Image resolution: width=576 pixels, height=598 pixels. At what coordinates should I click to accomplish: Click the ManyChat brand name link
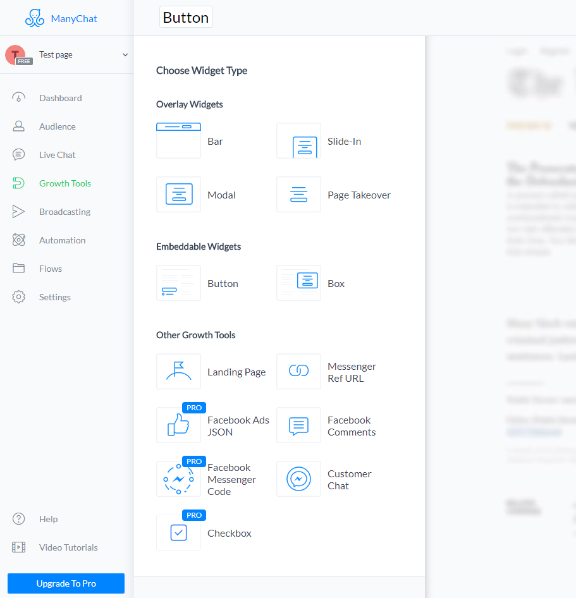tap(74, 19)
